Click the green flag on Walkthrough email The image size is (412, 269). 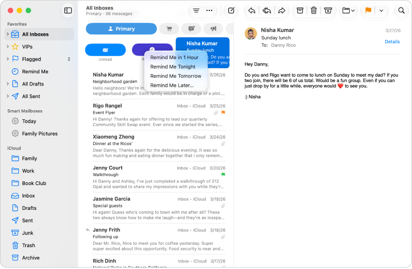[x=223, y=174]
